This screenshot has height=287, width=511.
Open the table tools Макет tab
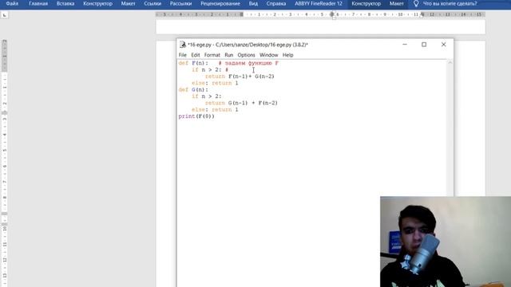[x=396, y=3]
